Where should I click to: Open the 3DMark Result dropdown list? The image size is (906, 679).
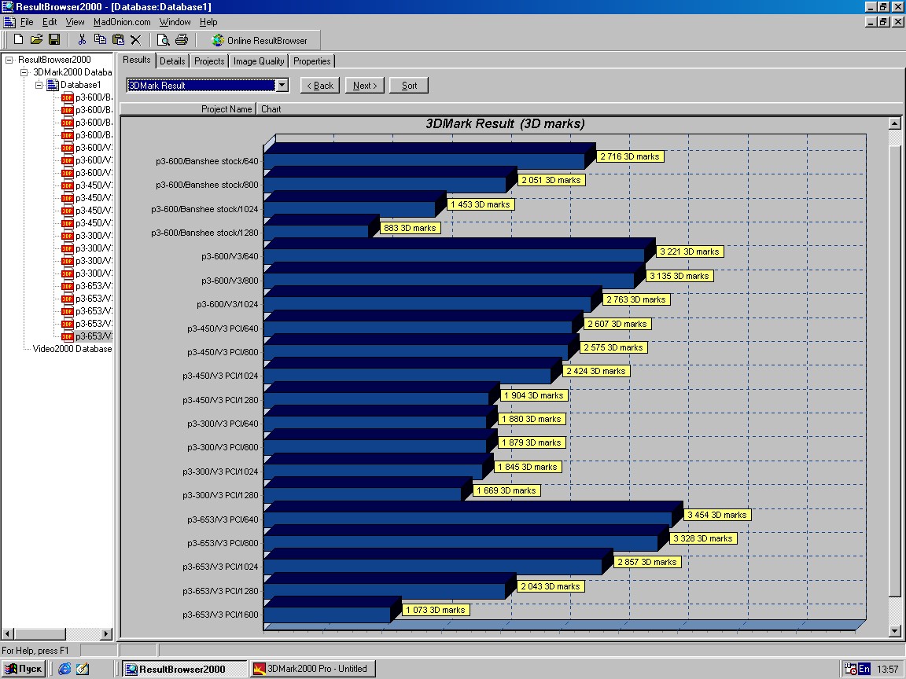282,84
